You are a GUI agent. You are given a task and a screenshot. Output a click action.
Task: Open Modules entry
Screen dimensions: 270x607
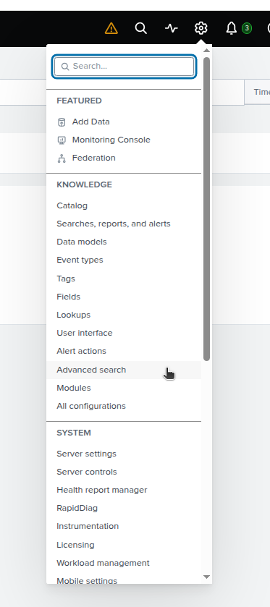click(x=74, y=388)
